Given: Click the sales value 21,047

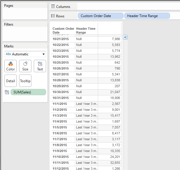Looking at the screenshot, I should tap(115, 92).
